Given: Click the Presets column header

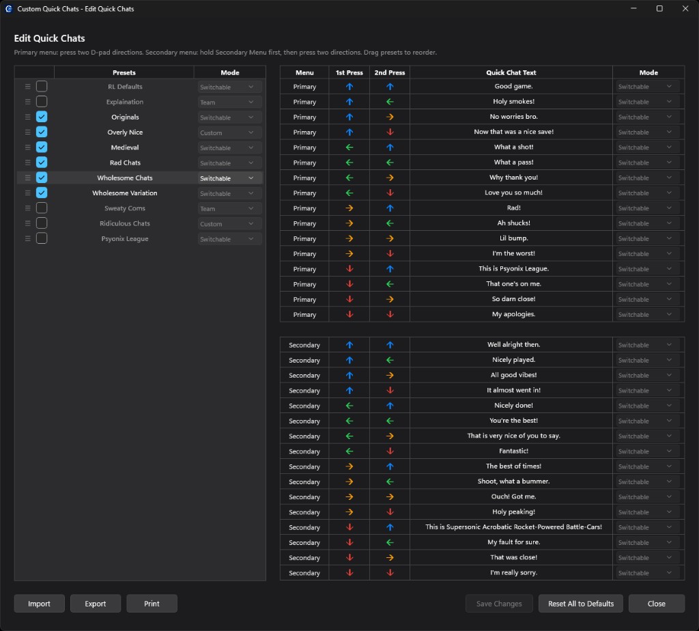Looking at the screenshot, I should (x=124, y=72).
